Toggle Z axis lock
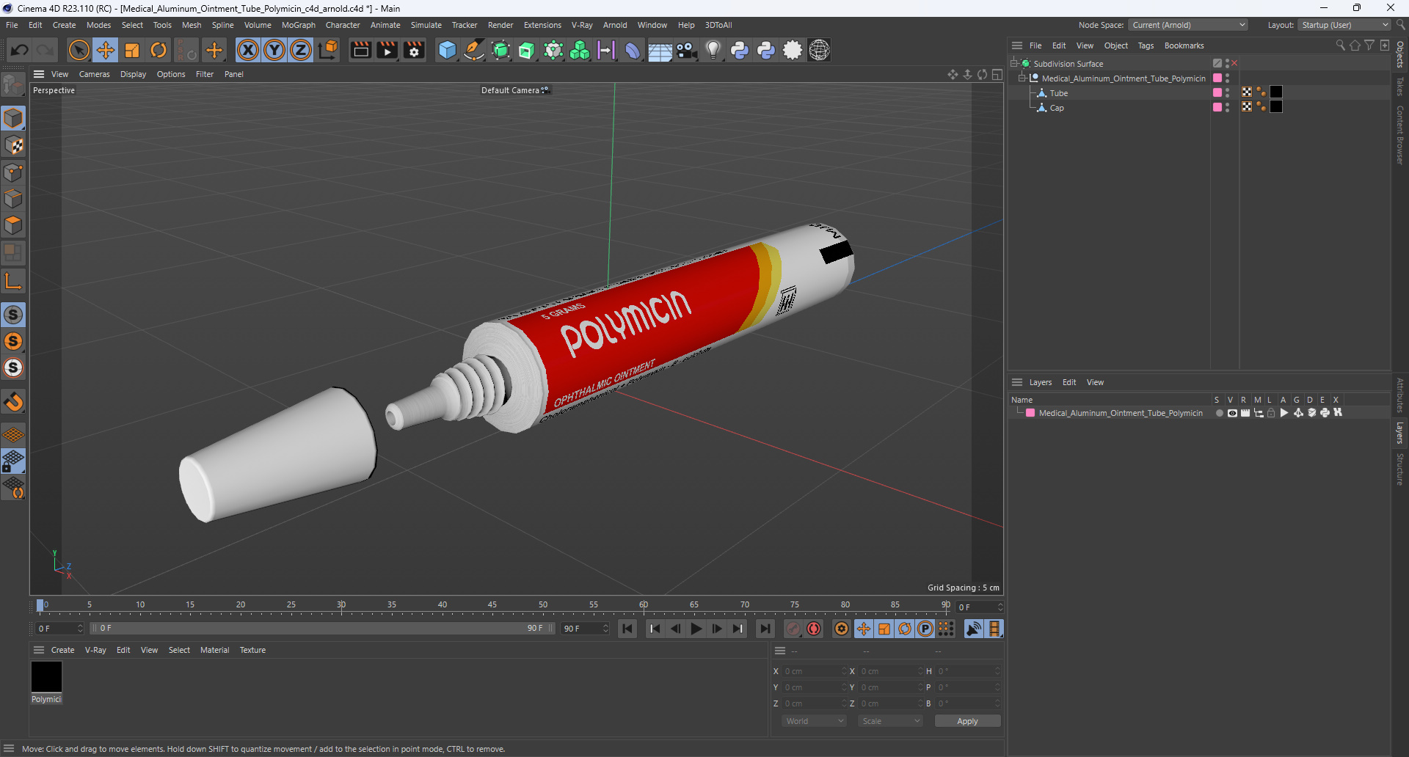 301,50
